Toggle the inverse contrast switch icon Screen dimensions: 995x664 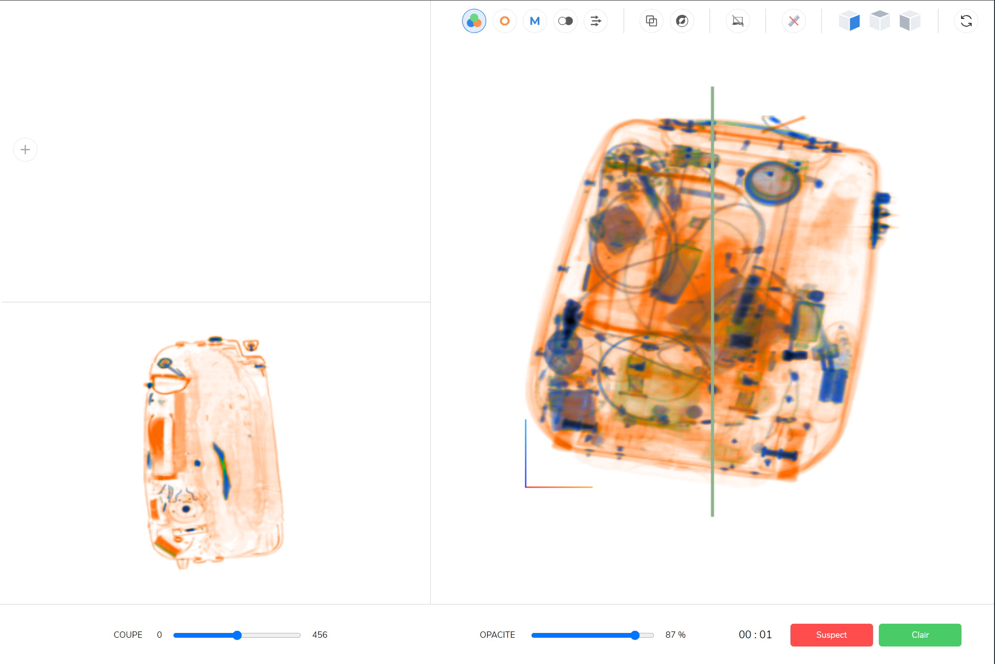click(565, 21)
